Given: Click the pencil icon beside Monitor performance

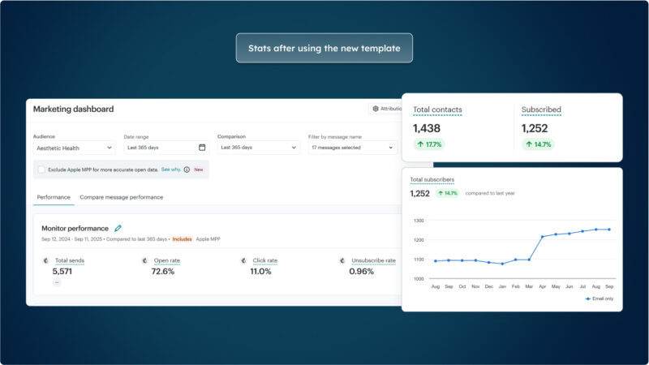Looking at the screenshot, I should tap(118, 229).
